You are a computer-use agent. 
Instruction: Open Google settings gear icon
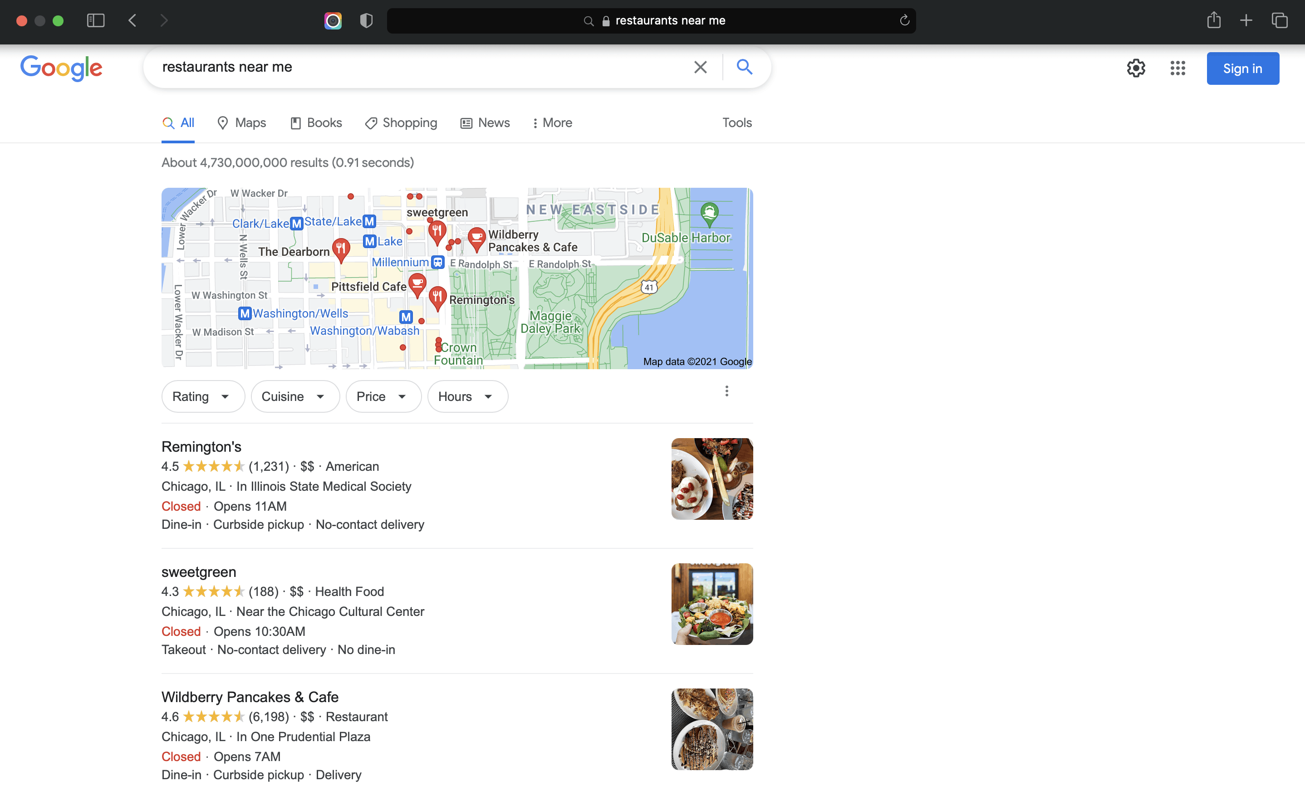click(x=1135, y=68)
